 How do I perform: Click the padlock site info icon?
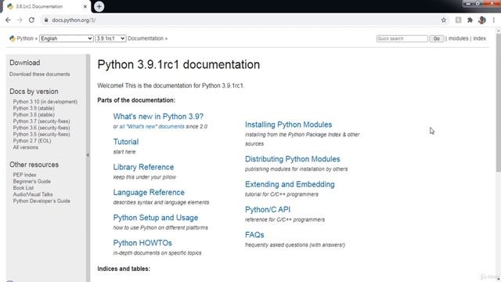[46, 20]
